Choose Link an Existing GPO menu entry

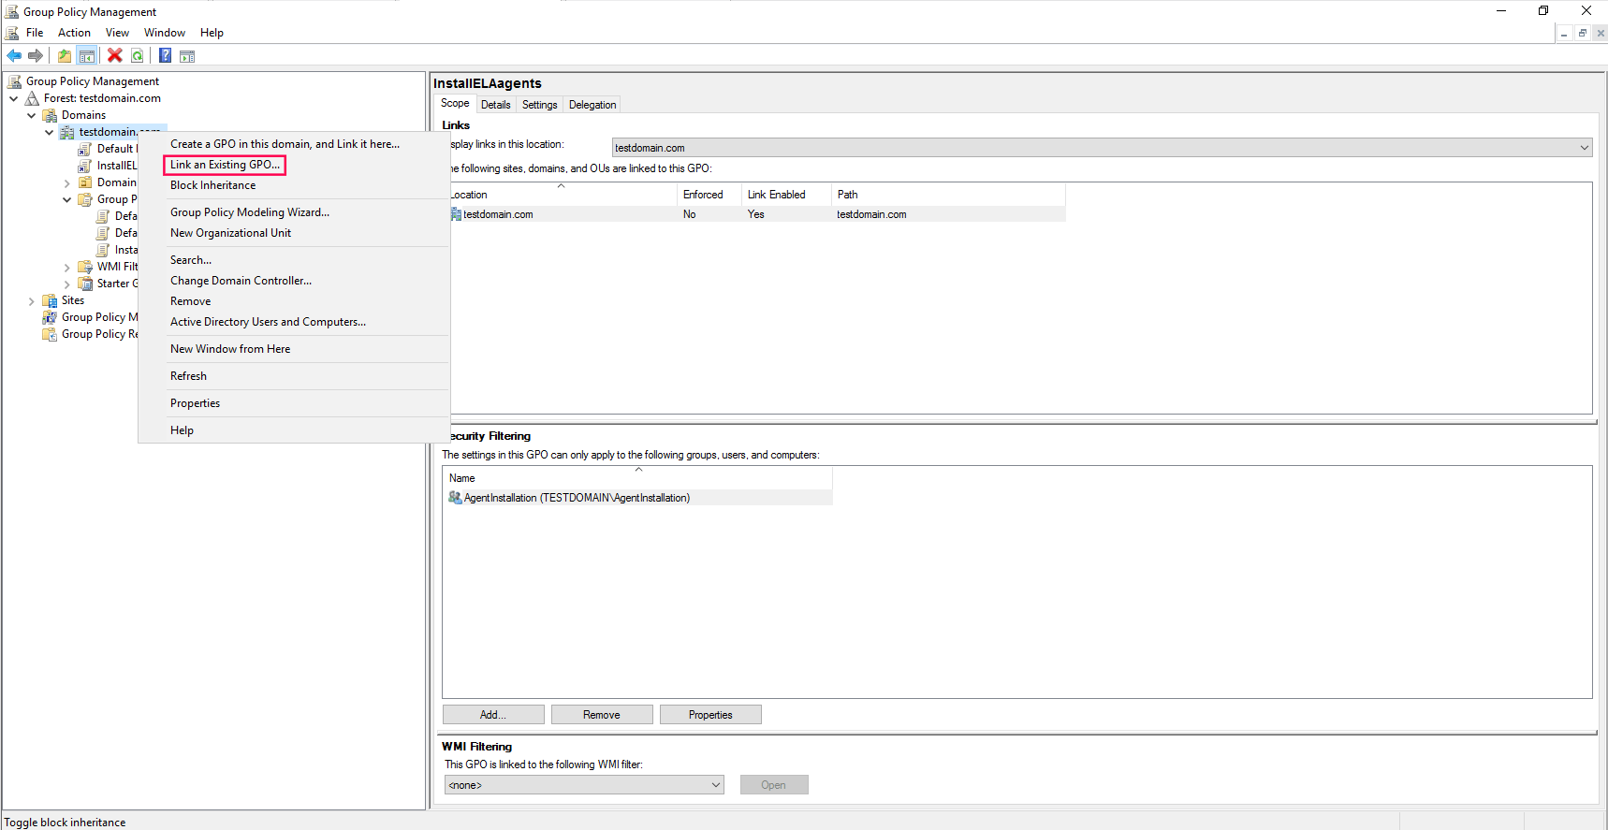[225, 165]
